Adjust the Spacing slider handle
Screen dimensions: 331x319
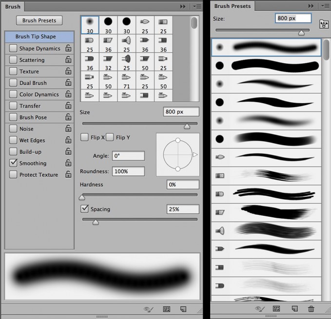pyautogui.click(x=96, y=222)
